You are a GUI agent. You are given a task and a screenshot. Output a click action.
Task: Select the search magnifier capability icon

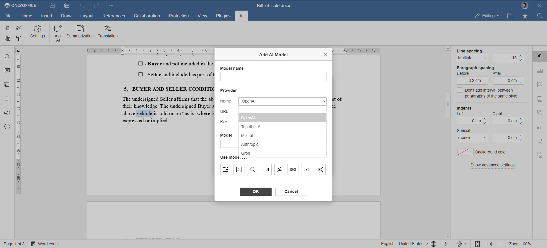click(252, 169)
